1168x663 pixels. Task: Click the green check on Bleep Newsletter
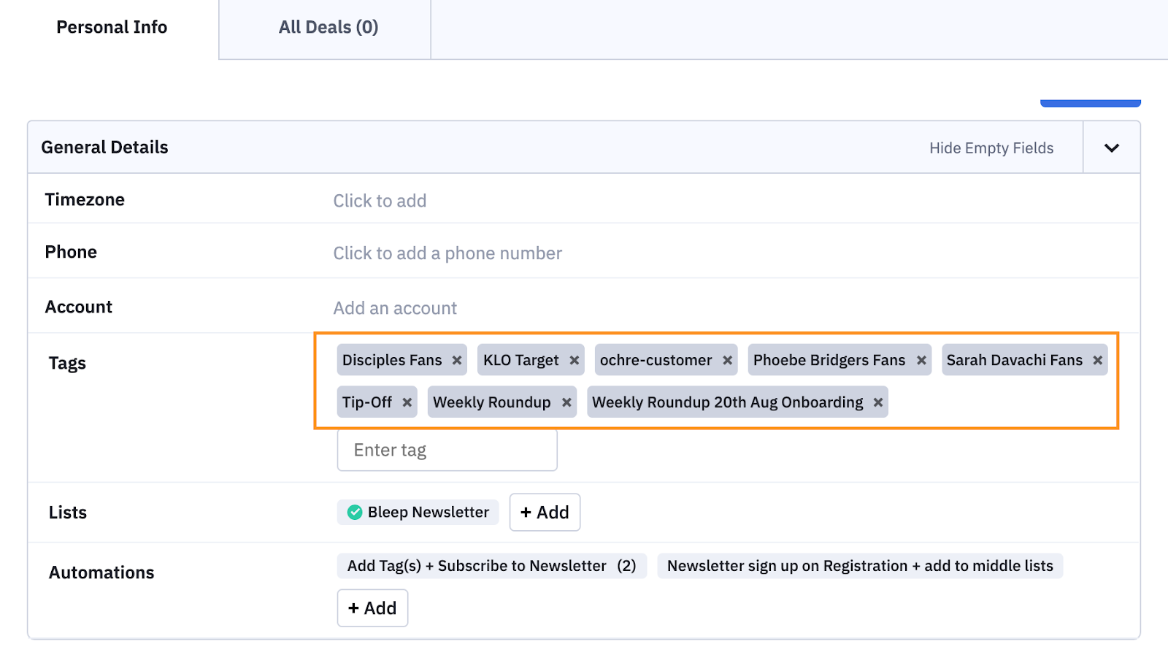[x=355, y=513]
